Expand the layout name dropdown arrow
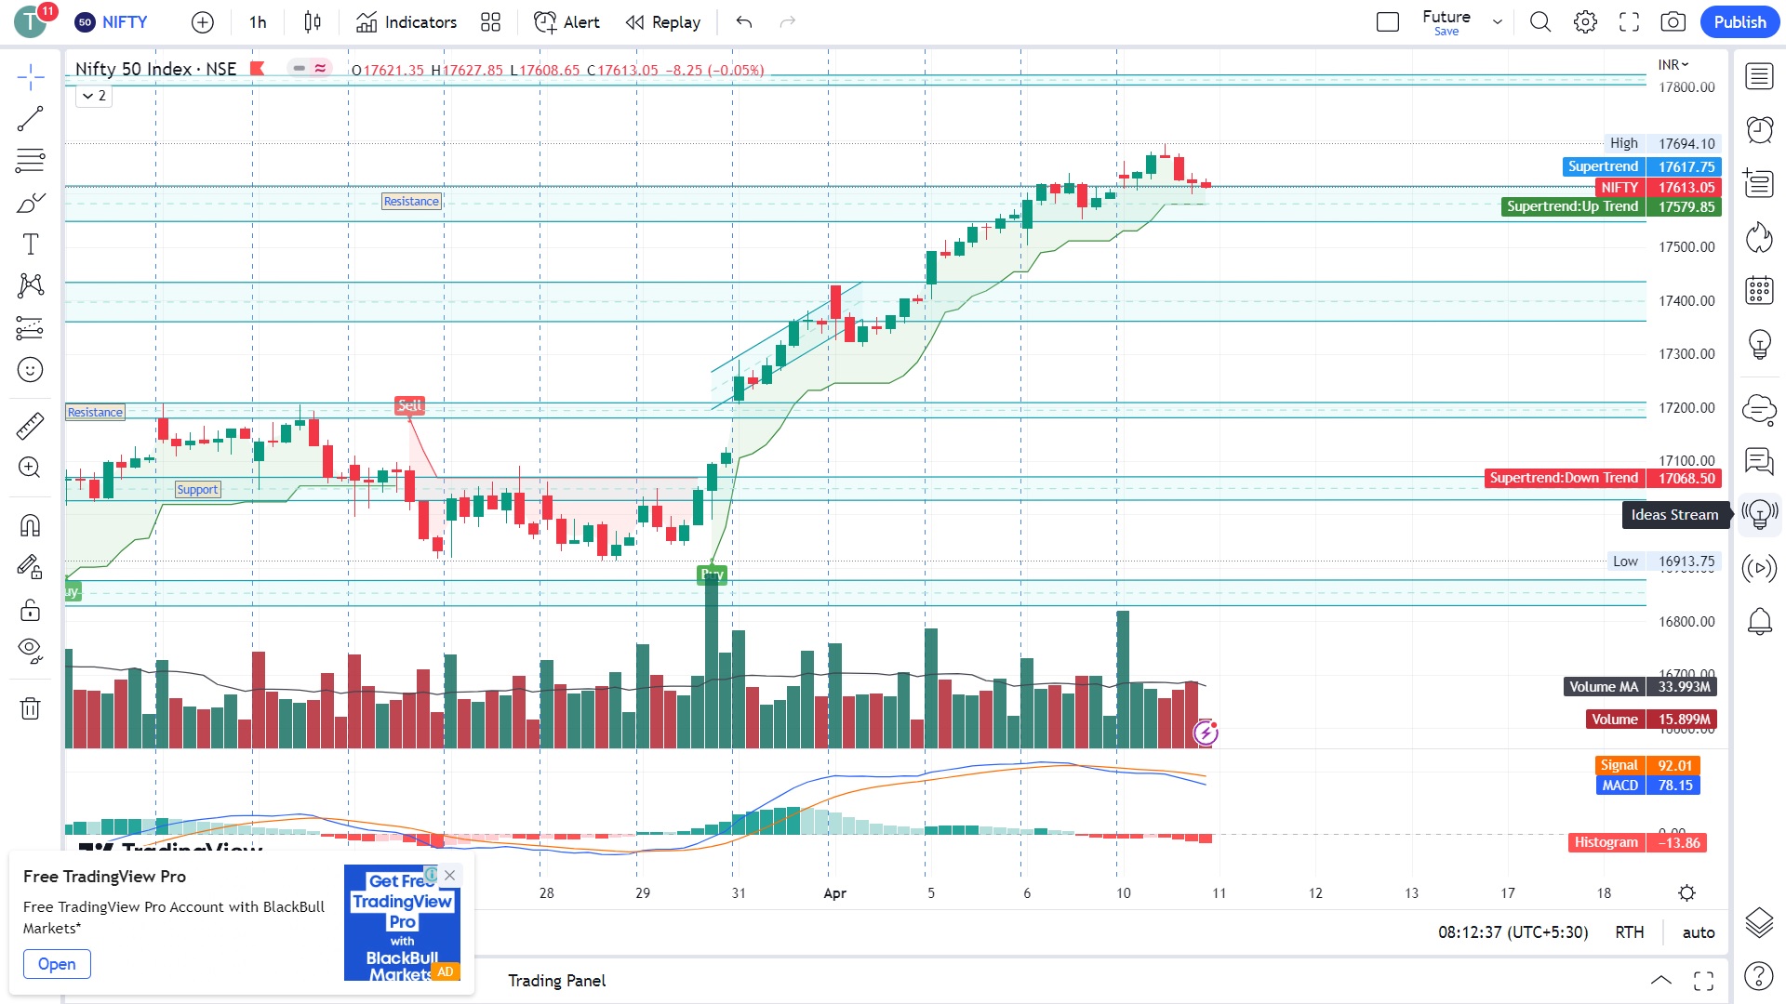 (1498, 22)
